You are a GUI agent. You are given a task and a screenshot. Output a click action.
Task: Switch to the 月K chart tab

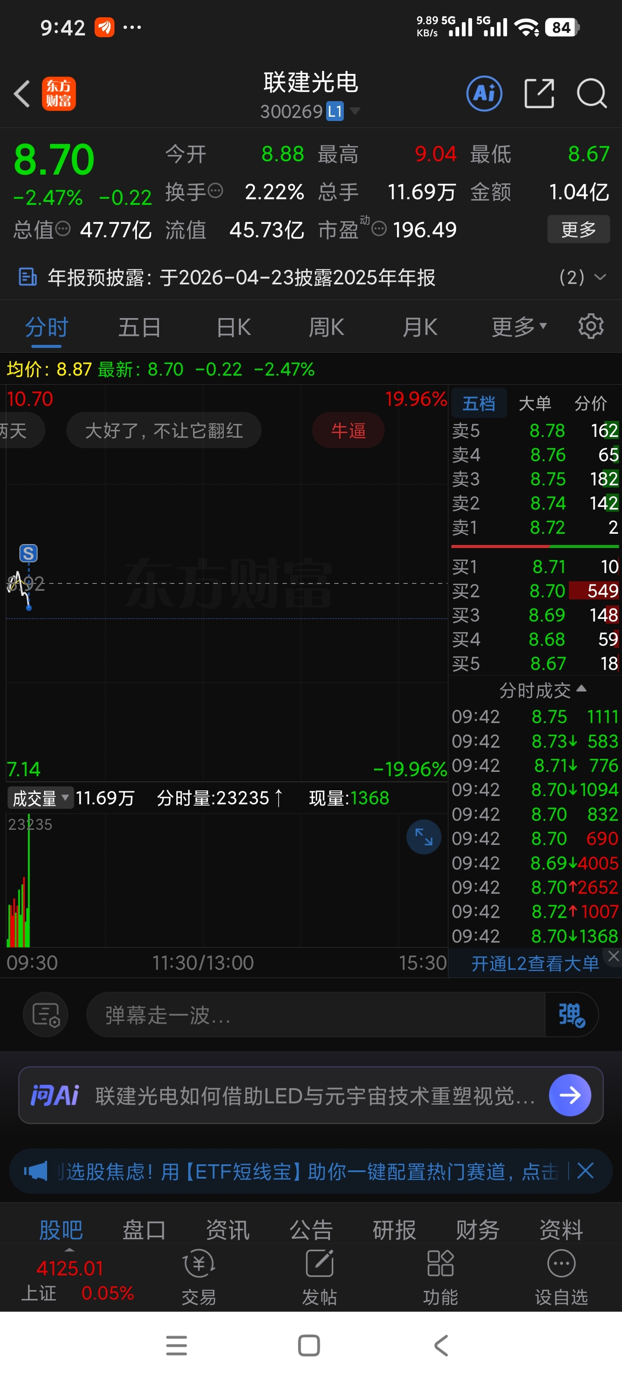pos(420,326)
